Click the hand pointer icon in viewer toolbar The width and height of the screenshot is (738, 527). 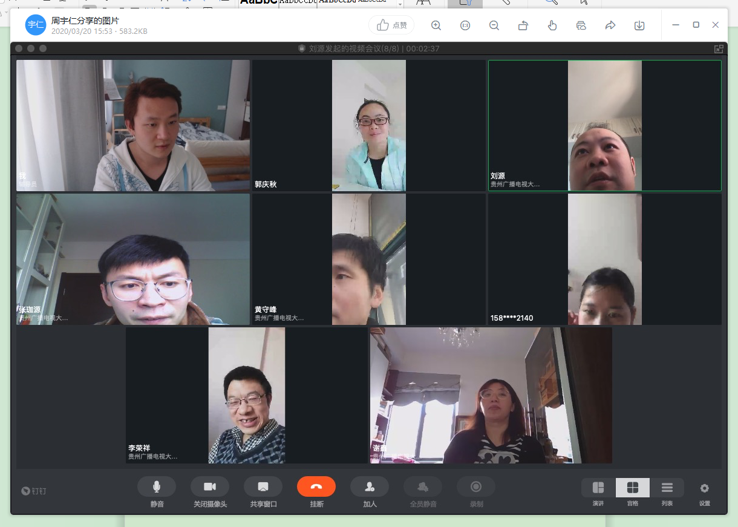552,25
